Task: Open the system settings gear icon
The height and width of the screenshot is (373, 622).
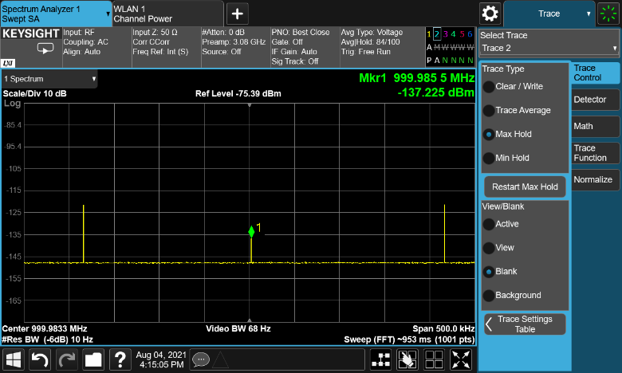Action: pyautogui.click(x=490, y=14)
